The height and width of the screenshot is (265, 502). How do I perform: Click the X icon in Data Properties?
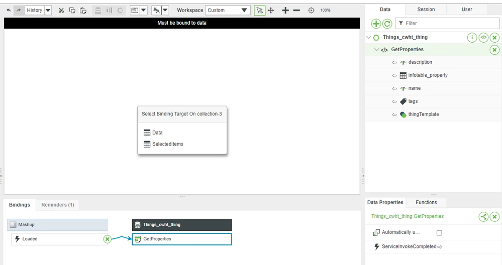pyautogui.click(x=494, y=217)
